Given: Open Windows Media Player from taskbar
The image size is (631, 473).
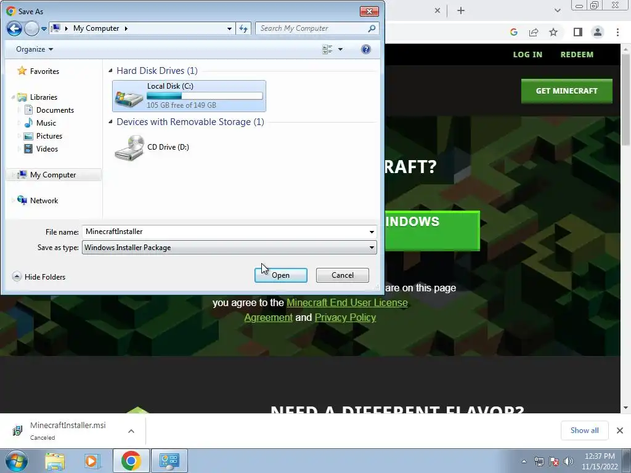Looking at the screenshot, I should tap(92, 461).
